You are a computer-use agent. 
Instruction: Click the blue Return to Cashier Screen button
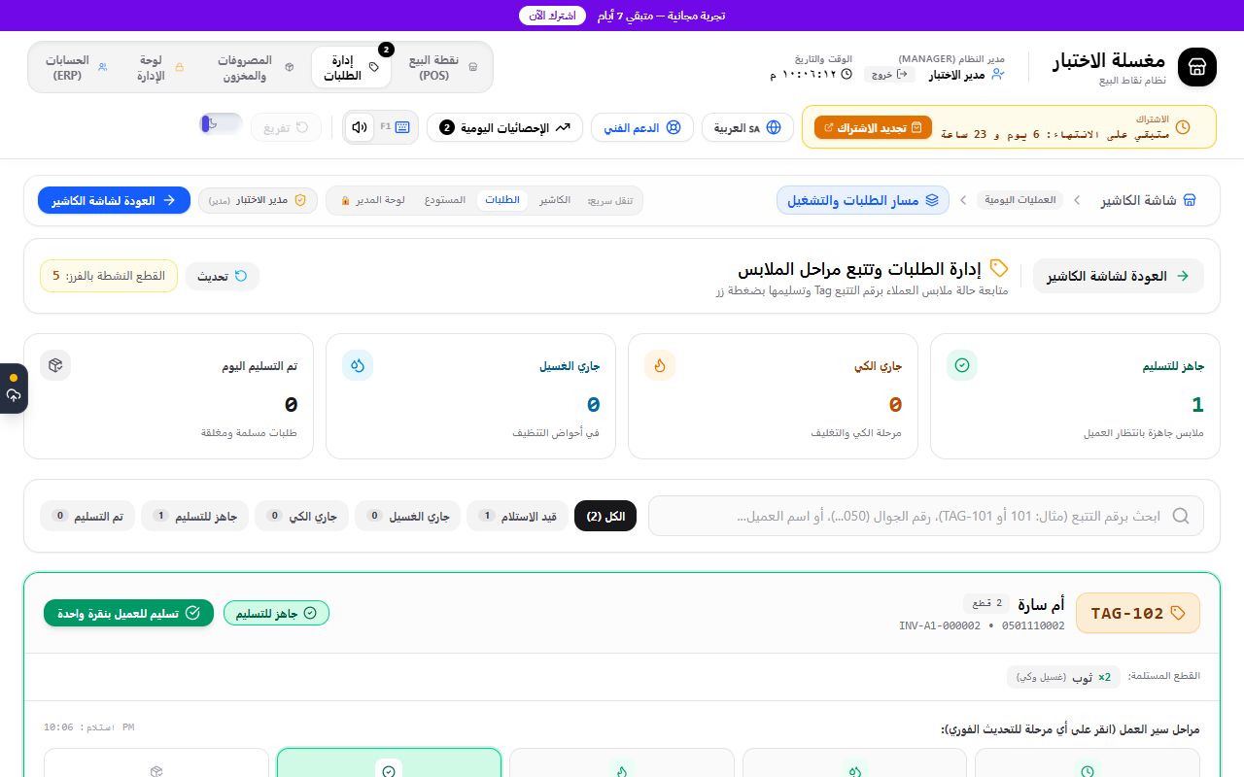(115, 200)
